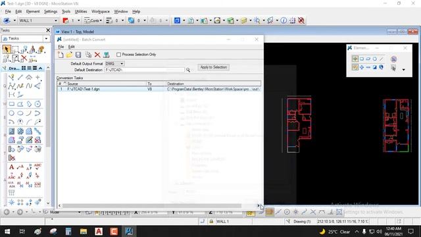Select the F:\JTCAD\Test-1.dgn conversion row
The height and width of the screenshot is (237, 421).
(x=159, y=90)
